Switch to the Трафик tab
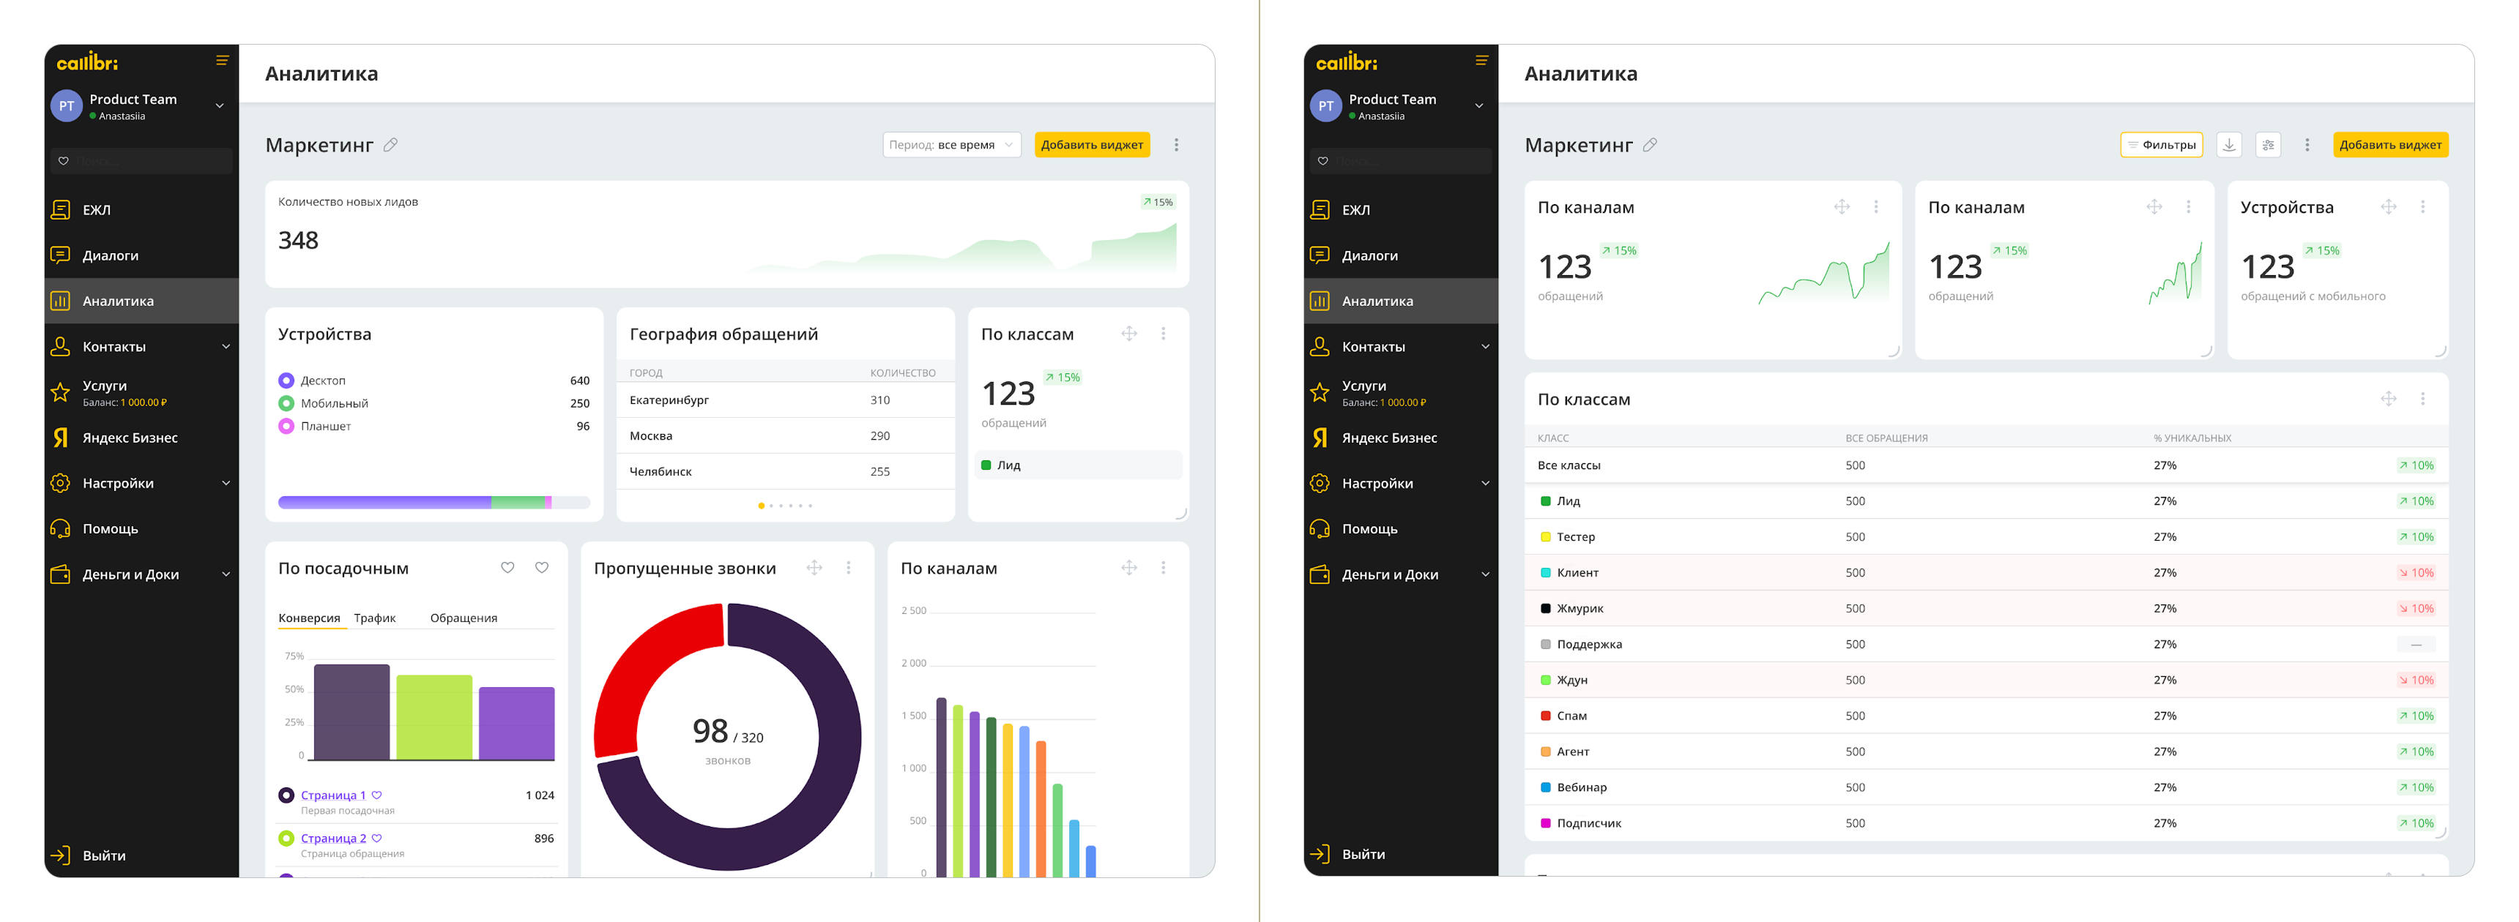The width and height of the screenshot is (2519, 922). click(x=374, y=618)
